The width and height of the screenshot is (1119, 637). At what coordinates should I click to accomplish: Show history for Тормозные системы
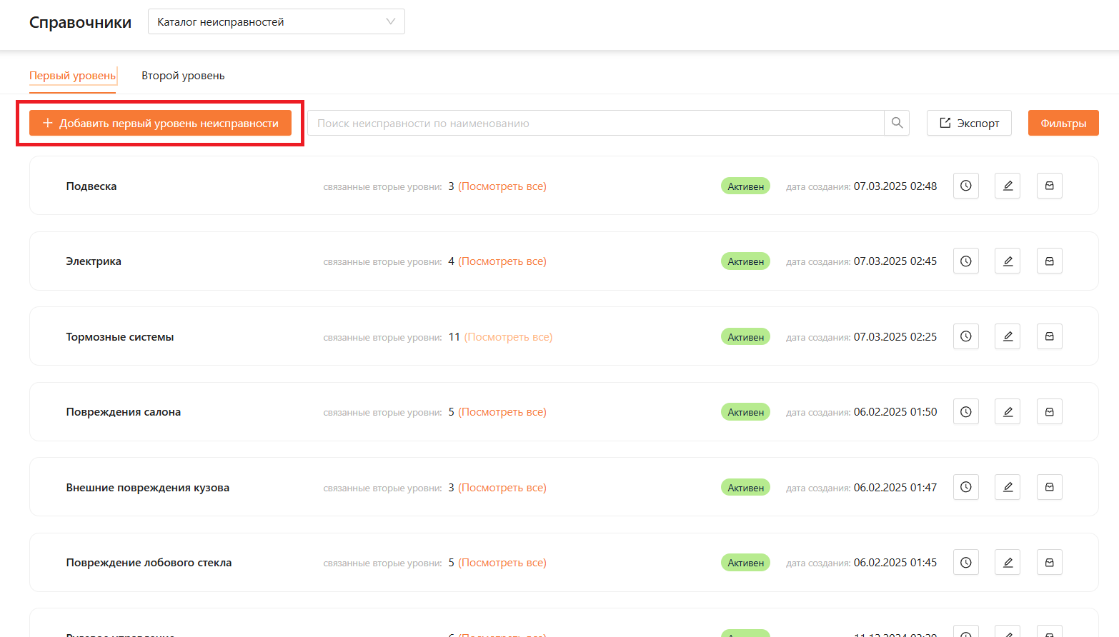[965, 336]
